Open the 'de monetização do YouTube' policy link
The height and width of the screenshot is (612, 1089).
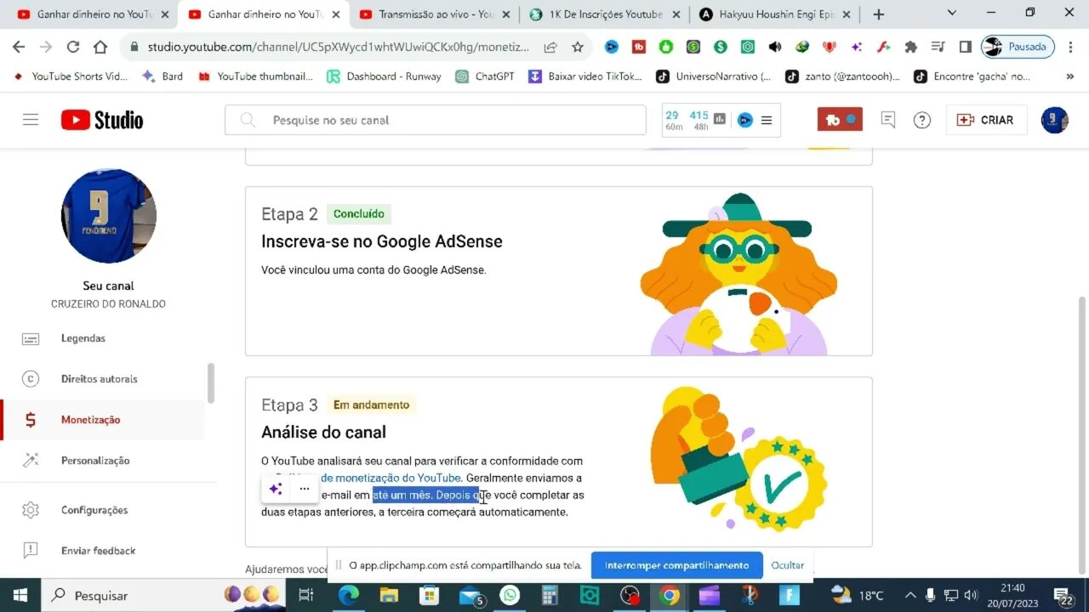pos(391,478)
